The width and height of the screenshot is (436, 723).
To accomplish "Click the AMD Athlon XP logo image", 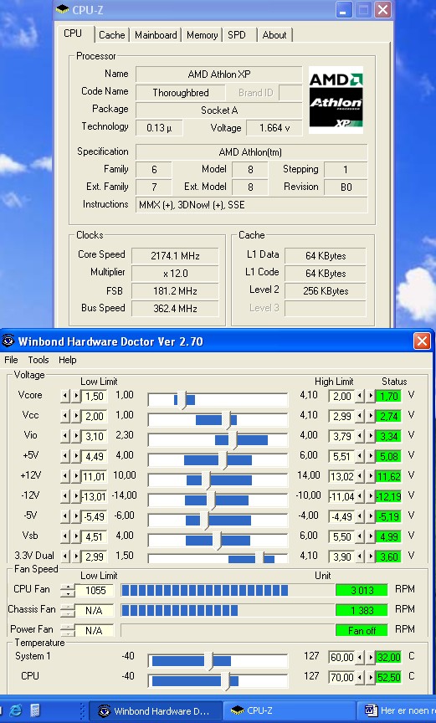I will (x=336, y=100).
